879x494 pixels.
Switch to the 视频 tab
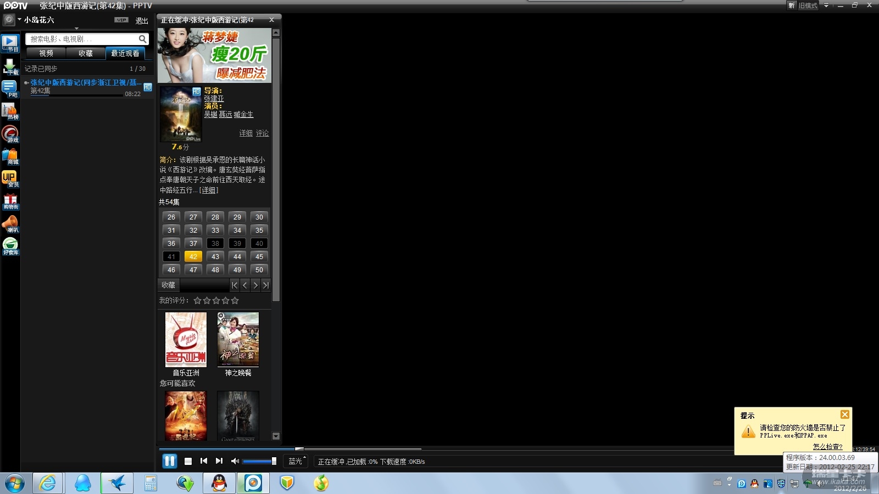pyautogui.click(x=46, y=53)
